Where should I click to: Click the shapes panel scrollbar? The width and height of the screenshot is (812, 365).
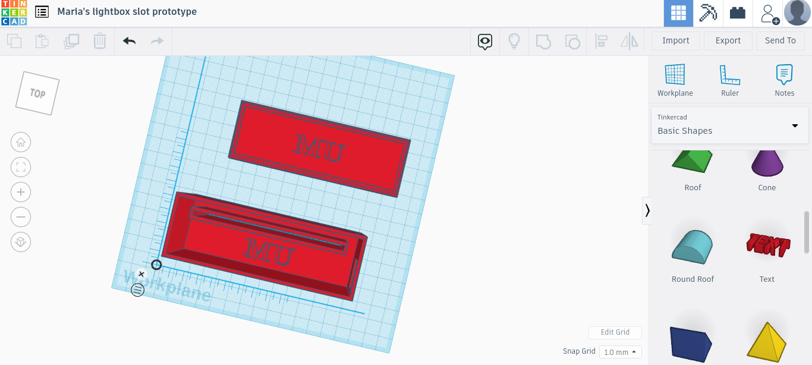tap(807, 232)
